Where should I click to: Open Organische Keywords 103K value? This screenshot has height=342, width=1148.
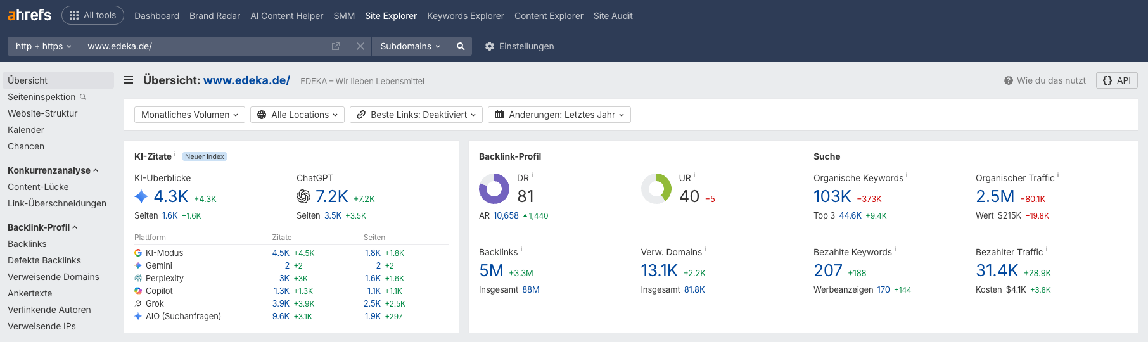832,196
